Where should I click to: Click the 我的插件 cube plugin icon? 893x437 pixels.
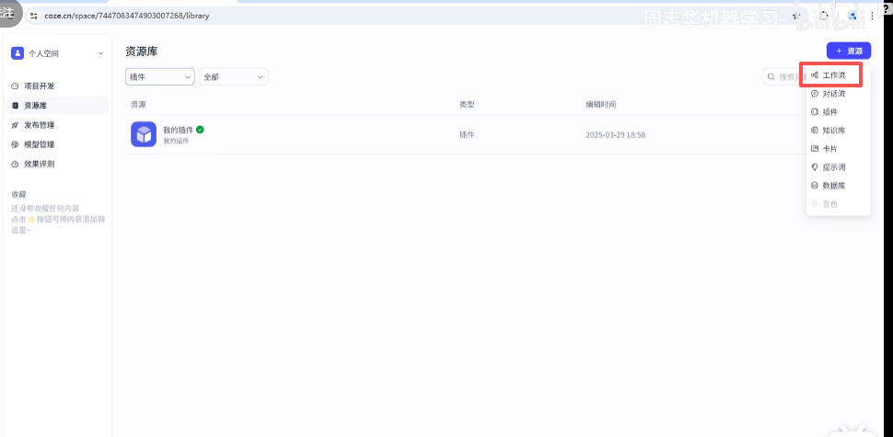[x=143, y=134]
